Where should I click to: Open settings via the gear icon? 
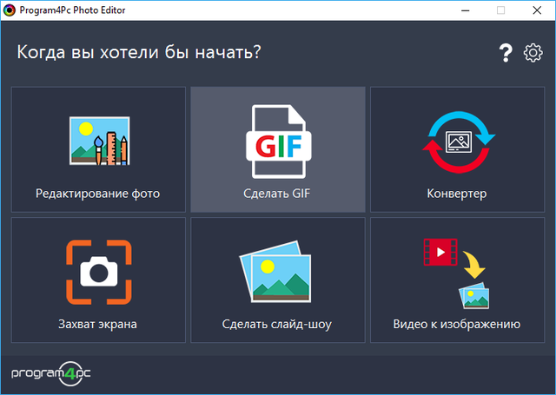[x=532, y=54]
